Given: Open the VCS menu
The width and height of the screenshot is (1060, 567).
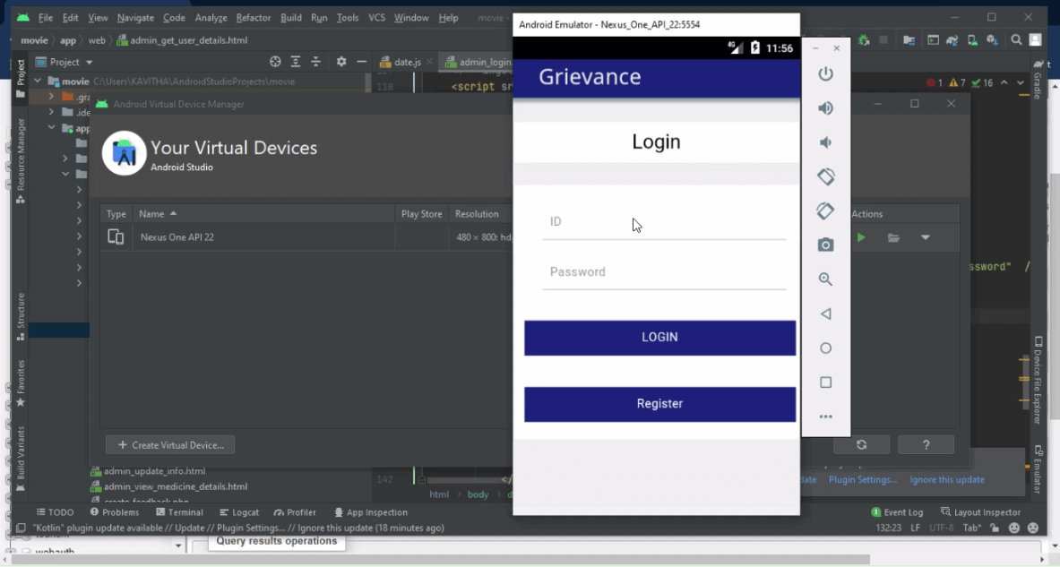Looking at the screenshot, I should click(375, 17).
